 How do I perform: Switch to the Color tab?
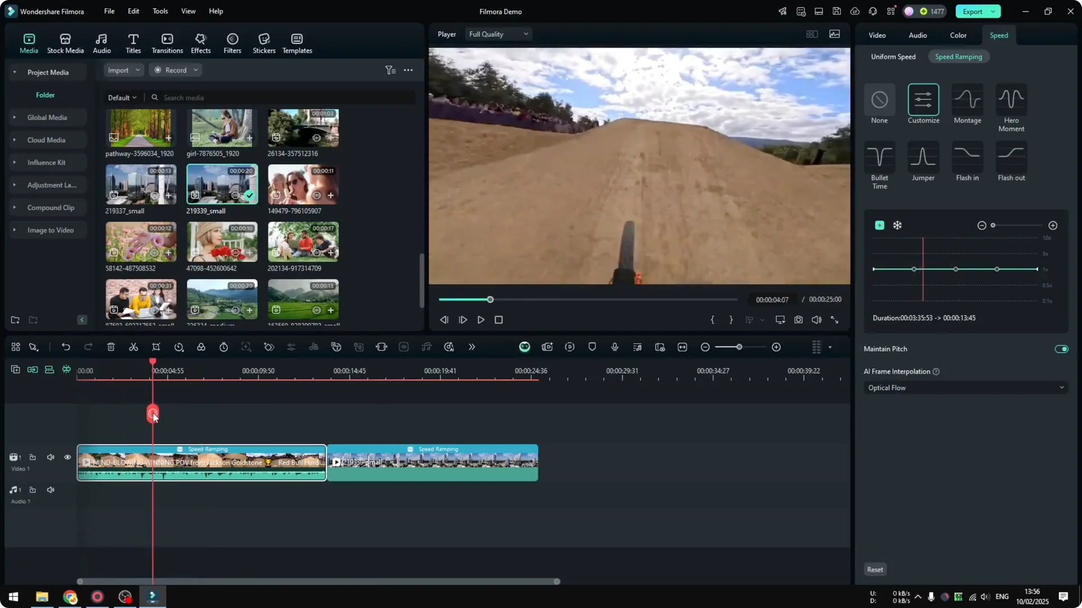coord(957,35)
